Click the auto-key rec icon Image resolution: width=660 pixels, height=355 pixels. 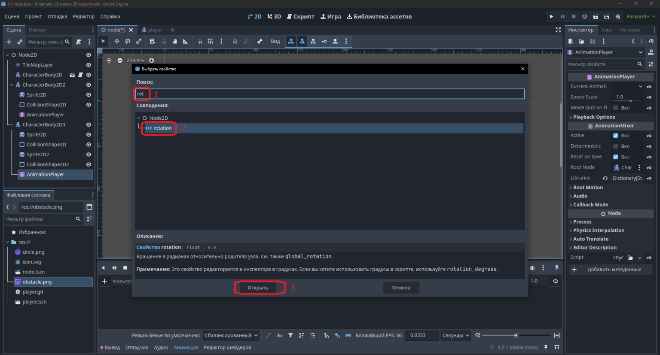pos(335,41)
